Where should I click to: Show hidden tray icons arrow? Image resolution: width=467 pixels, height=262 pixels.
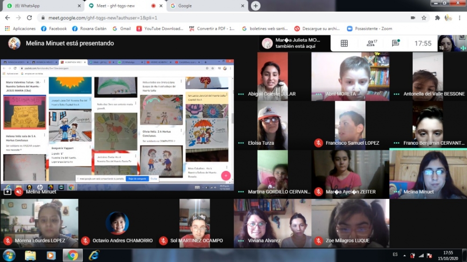click(x=404, y=255)
